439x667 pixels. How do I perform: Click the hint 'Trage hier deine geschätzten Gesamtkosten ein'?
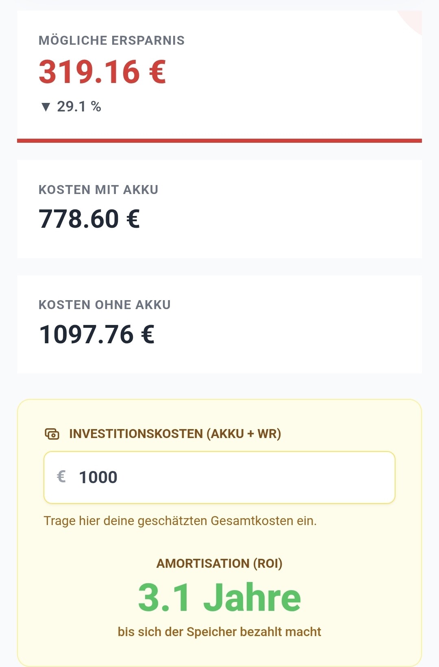[180, 521]
